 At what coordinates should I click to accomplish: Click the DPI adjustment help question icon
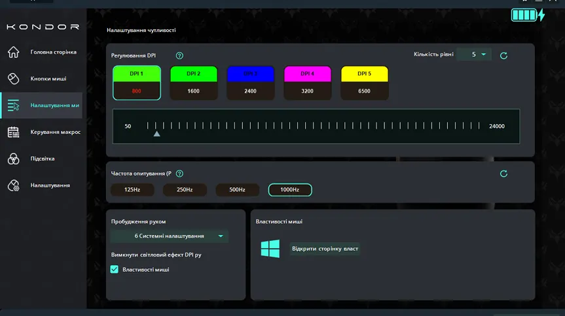pos(179,55)
